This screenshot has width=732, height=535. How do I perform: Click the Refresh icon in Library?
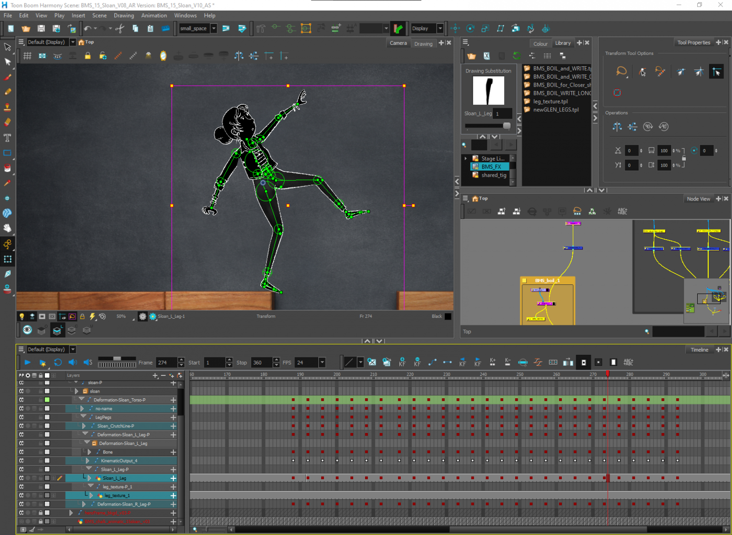517,56
